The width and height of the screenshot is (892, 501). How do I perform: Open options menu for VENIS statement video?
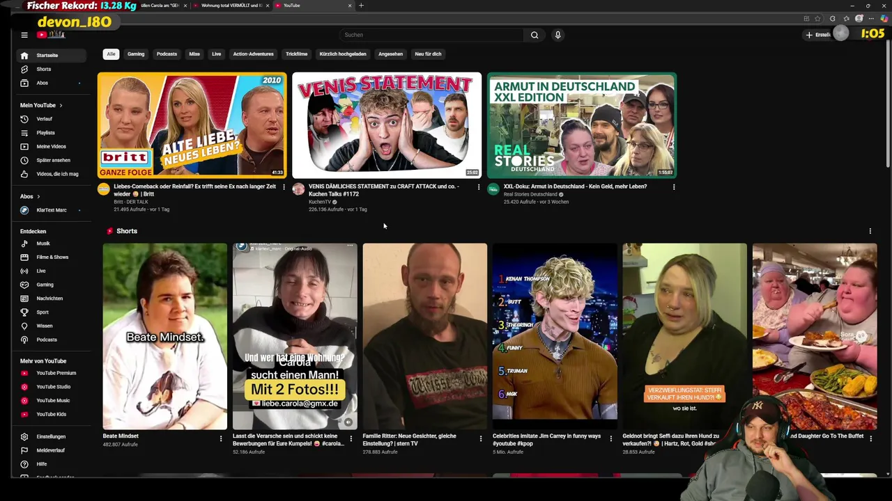[x=478, y=187]
